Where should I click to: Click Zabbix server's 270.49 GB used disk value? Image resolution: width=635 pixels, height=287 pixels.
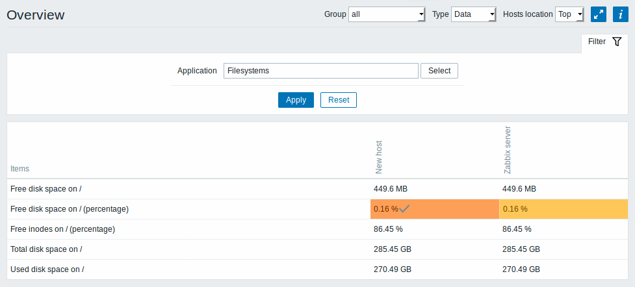click(521, 269)
